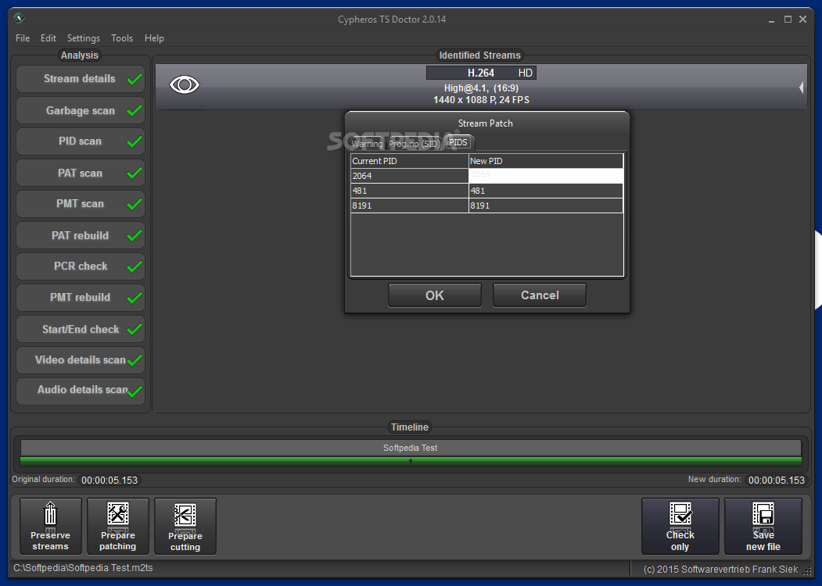The width and height of the screenshot is (822, 586).
Task: Click green checkmark next to Garbage scan
Action: click(135, 110)
